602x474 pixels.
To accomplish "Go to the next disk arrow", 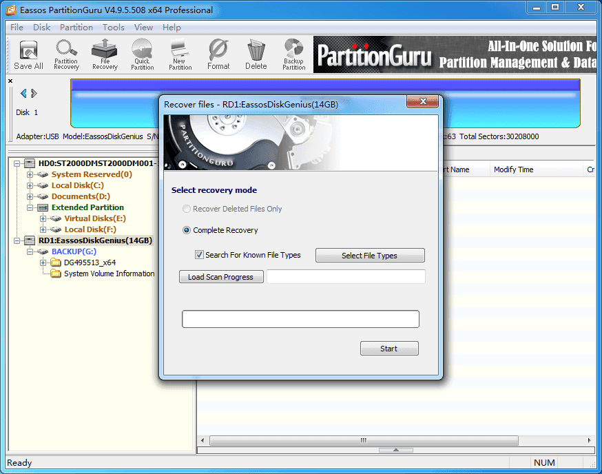I will pyautogui.click(x=34, y=93).
